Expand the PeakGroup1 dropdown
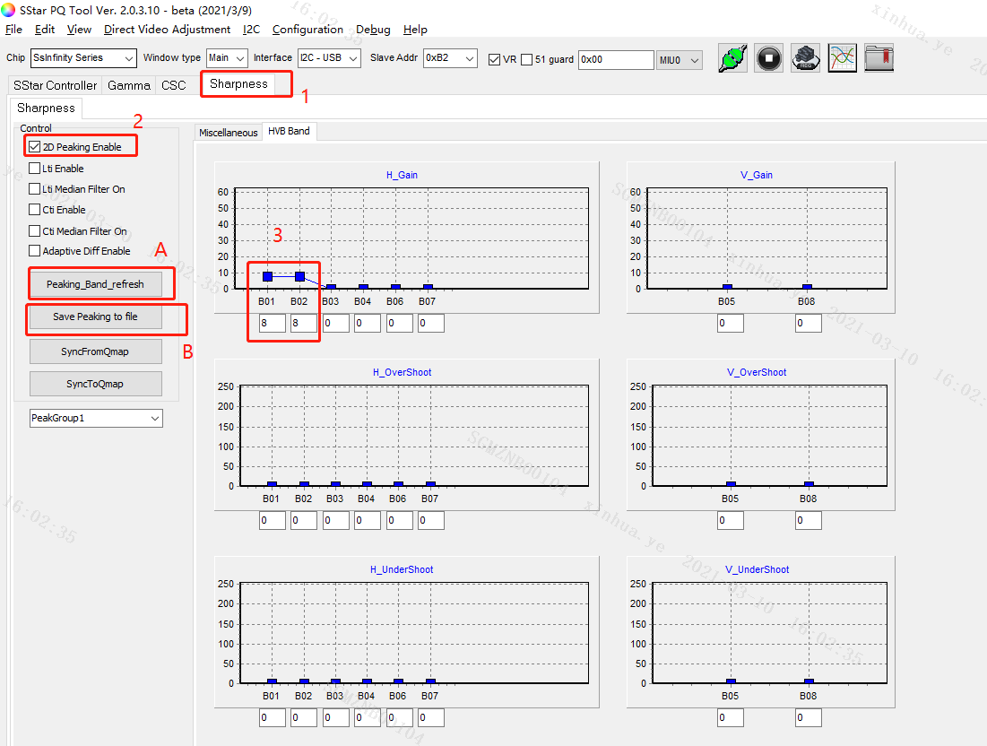This screenshot has width=987, height=746. click(x=96, y=418)
